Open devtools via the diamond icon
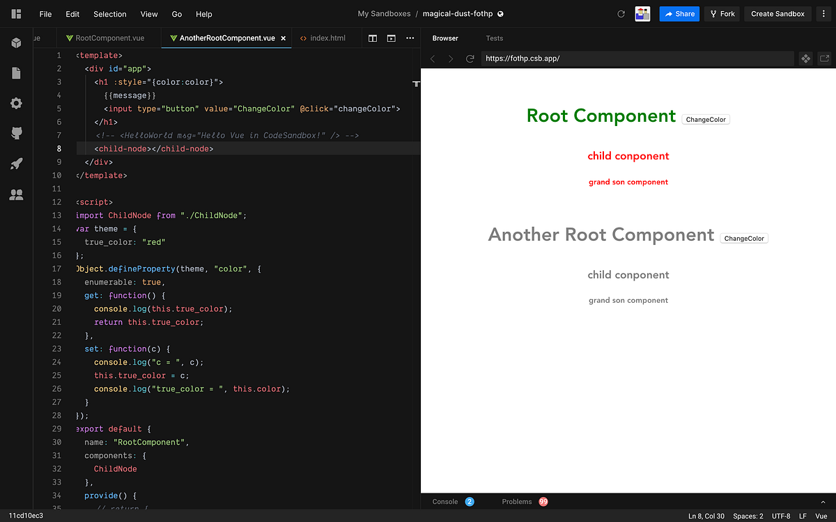 (x=805, y=58)
